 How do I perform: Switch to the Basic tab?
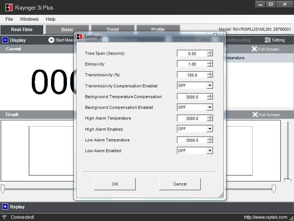[67, 30]
